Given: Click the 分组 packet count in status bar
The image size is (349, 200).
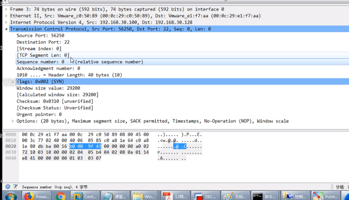Looking at the screenshot, I should point(342,187).
